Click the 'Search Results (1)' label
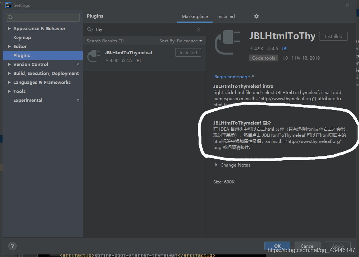This screenshot has width=359, height=257. 105,41
